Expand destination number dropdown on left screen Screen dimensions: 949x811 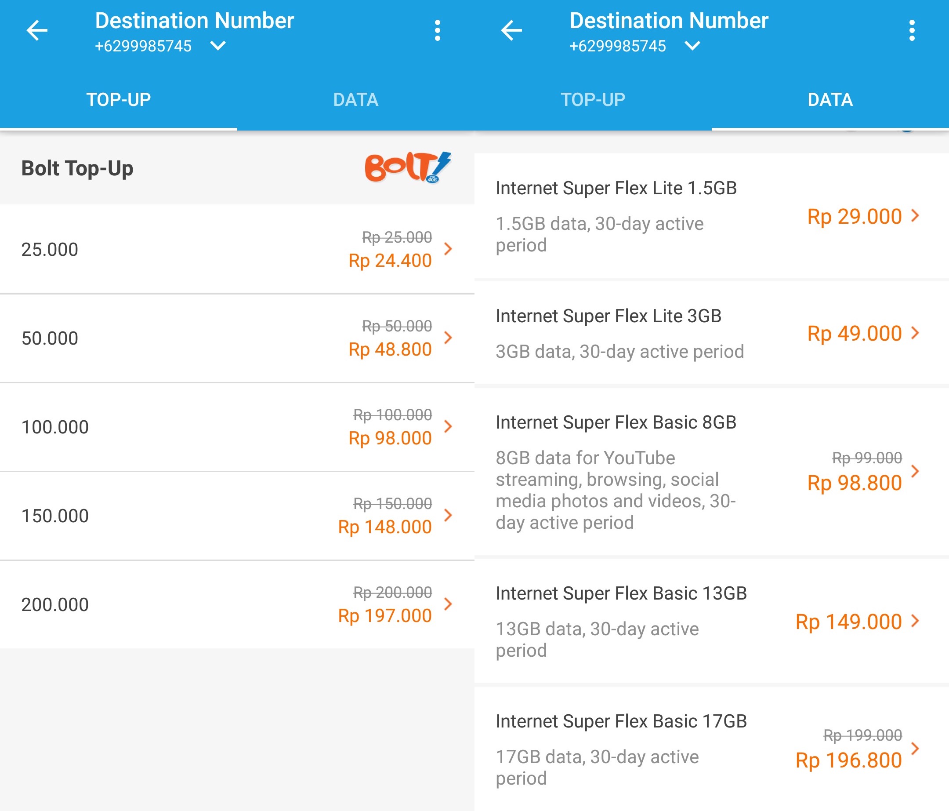(x=218, y=46)
